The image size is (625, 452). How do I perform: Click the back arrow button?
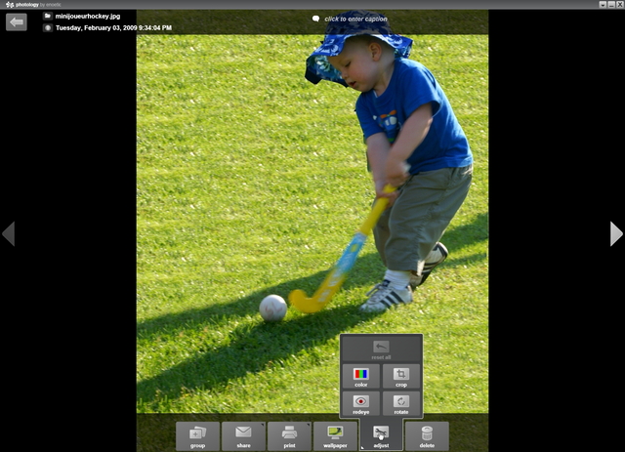(17, 21)
